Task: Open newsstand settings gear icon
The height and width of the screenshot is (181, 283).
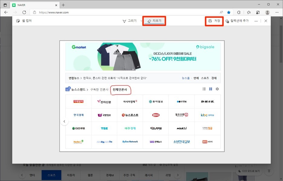Action: (217, 89)
